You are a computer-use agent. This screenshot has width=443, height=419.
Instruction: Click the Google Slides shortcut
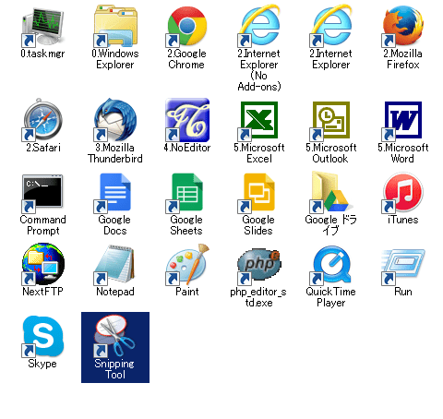258,193
